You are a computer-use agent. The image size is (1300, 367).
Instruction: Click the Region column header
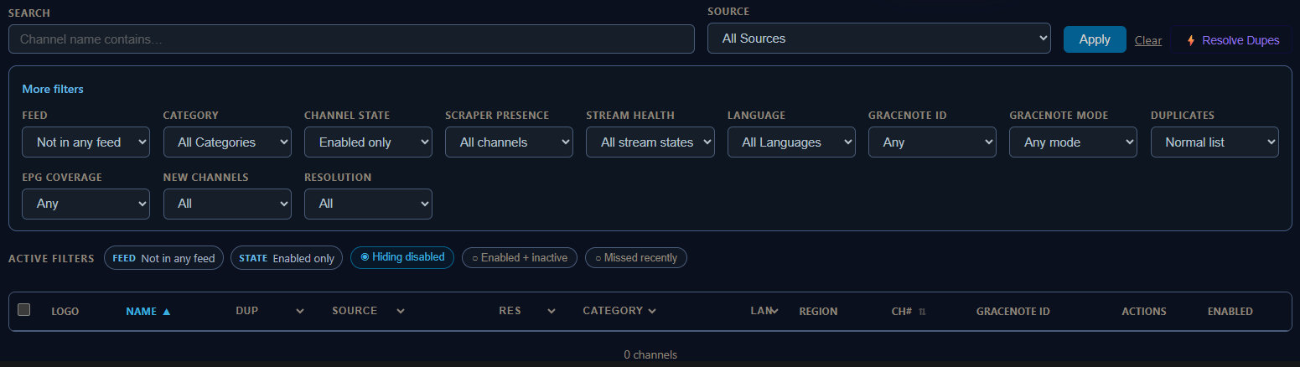pyautogui.click(x=818, y=311)
